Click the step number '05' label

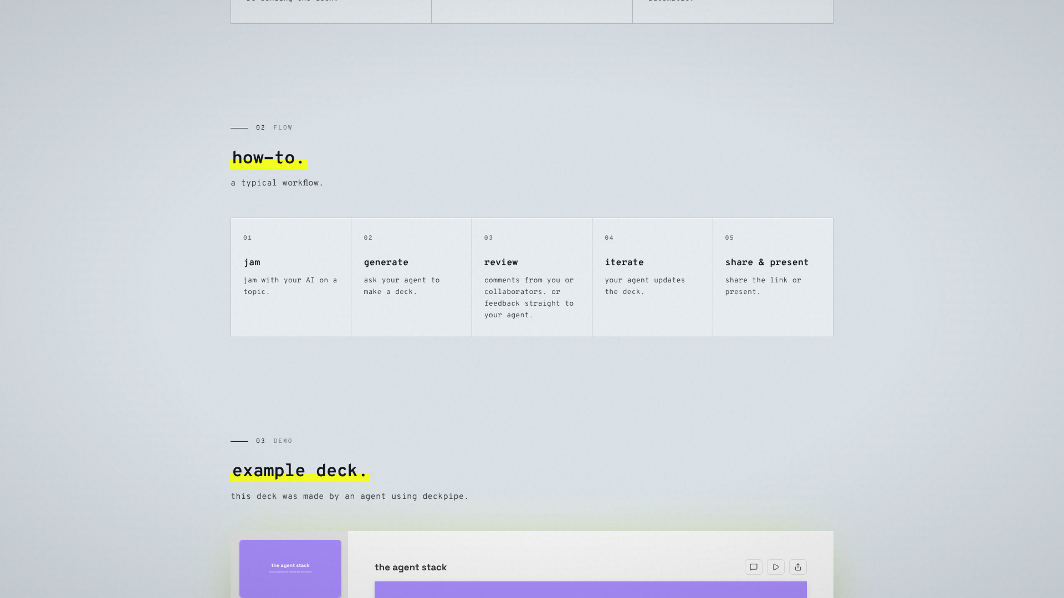click(729, 238)
